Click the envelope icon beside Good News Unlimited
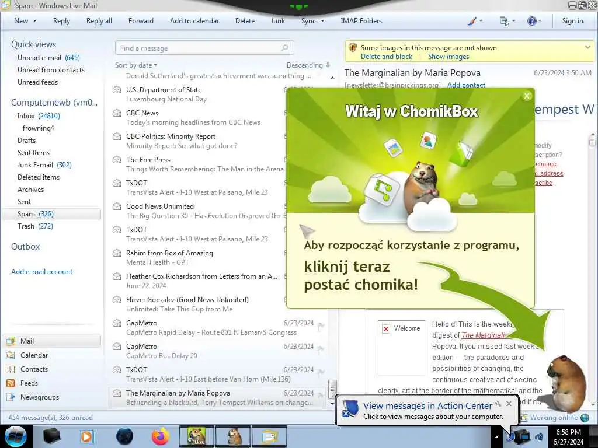This screenshot has height=448, width=598. tap(117, 206)
